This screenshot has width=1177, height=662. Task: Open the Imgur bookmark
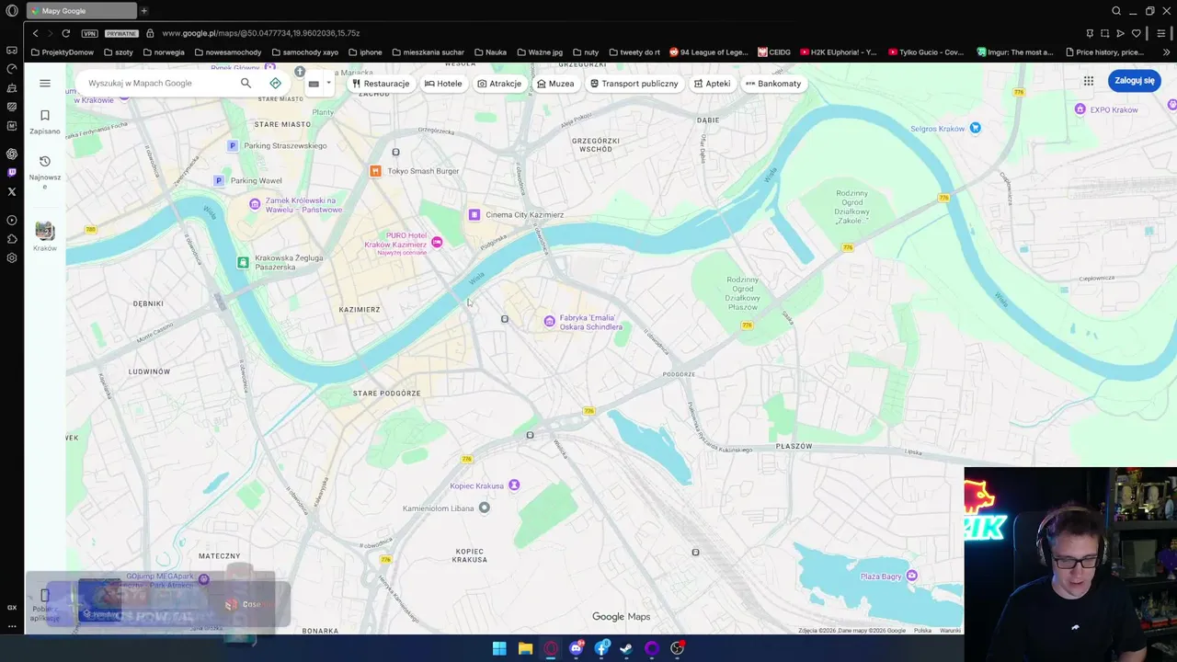[x=1015, y=52]
